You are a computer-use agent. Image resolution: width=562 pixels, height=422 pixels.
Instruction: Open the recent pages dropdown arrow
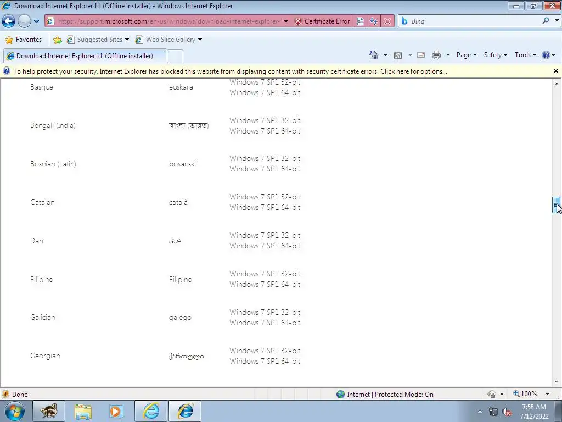click(36, 21)
